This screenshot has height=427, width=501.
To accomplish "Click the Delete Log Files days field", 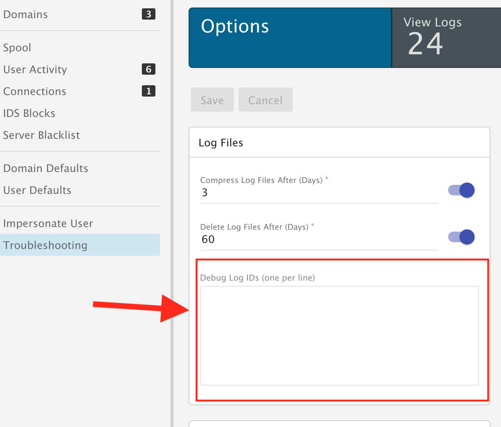I will click(319, 240).
